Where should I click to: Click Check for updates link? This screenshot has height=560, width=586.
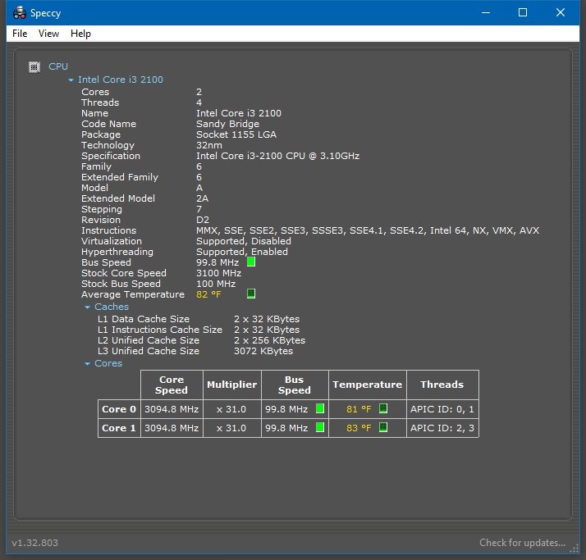coord(522,543)
